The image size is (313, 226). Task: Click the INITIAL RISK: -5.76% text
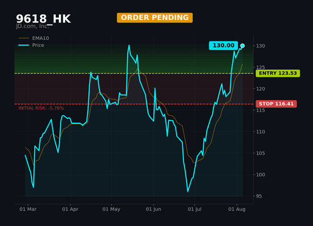click(x=41, y=108)
